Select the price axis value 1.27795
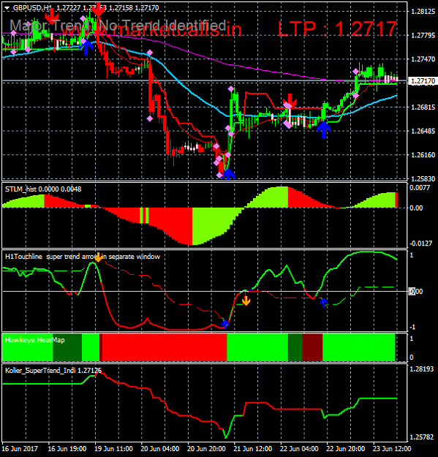The height and width of the screenshot is (457, 438). coord(423,36)
